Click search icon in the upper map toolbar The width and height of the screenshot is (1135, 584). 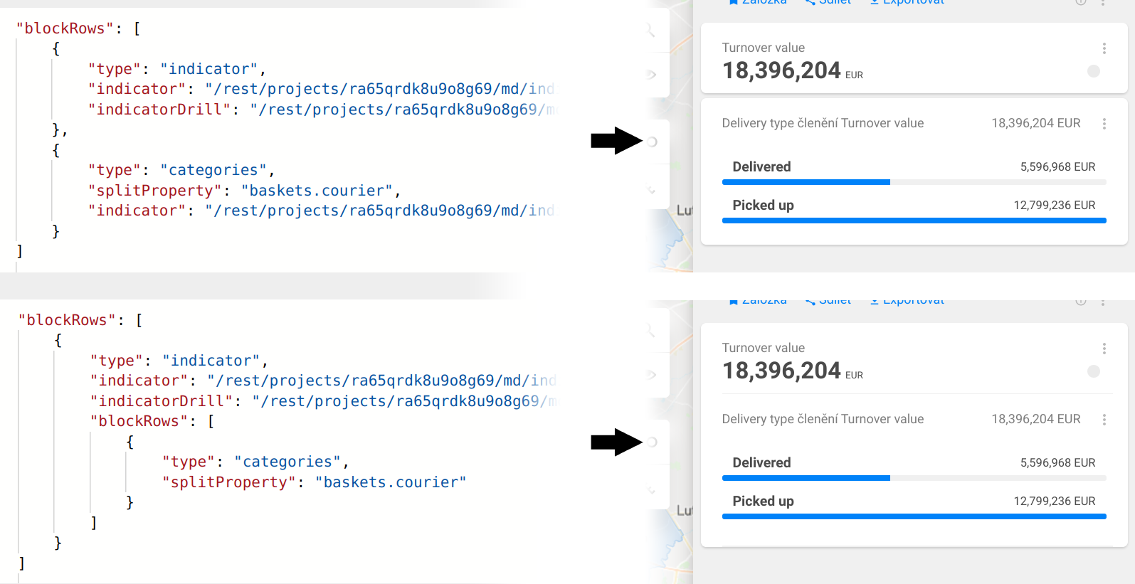tap(650, 31)
